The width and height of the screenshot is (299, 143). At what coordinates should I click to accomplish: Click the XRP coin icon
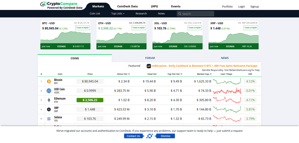[x=49, y=109]
